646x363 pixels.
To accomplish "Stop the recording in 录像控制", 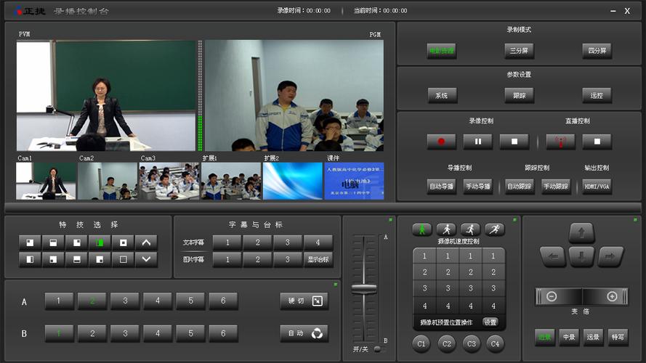I will click(x=514, y=142).
